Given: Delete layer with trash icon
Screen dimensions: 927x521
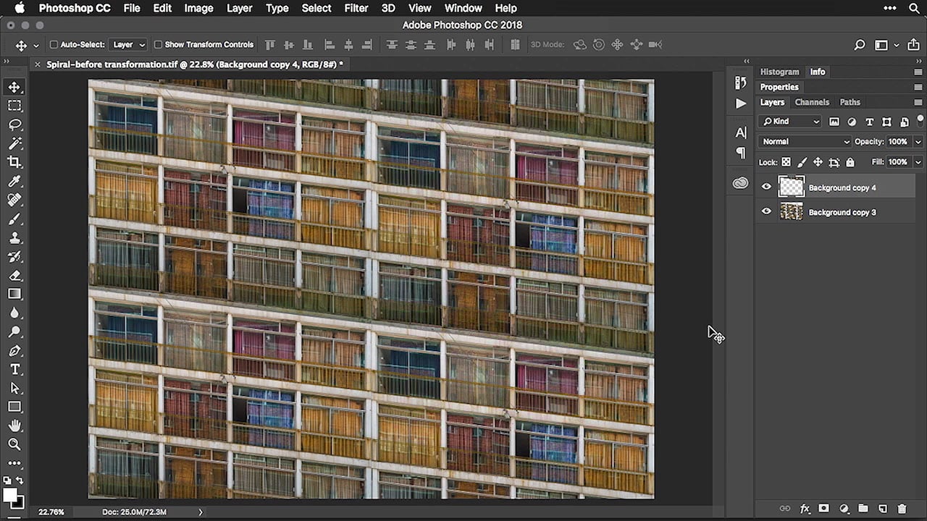Looking at the screenshot, I should click(902, 509).
